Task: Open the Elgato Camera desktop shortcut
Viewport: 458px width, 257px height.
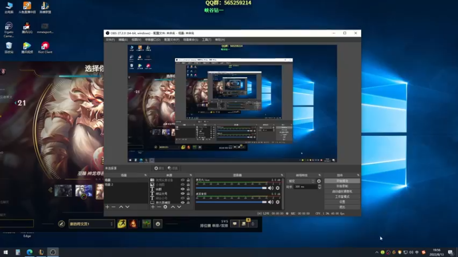Action: click(x=9, y=30)
